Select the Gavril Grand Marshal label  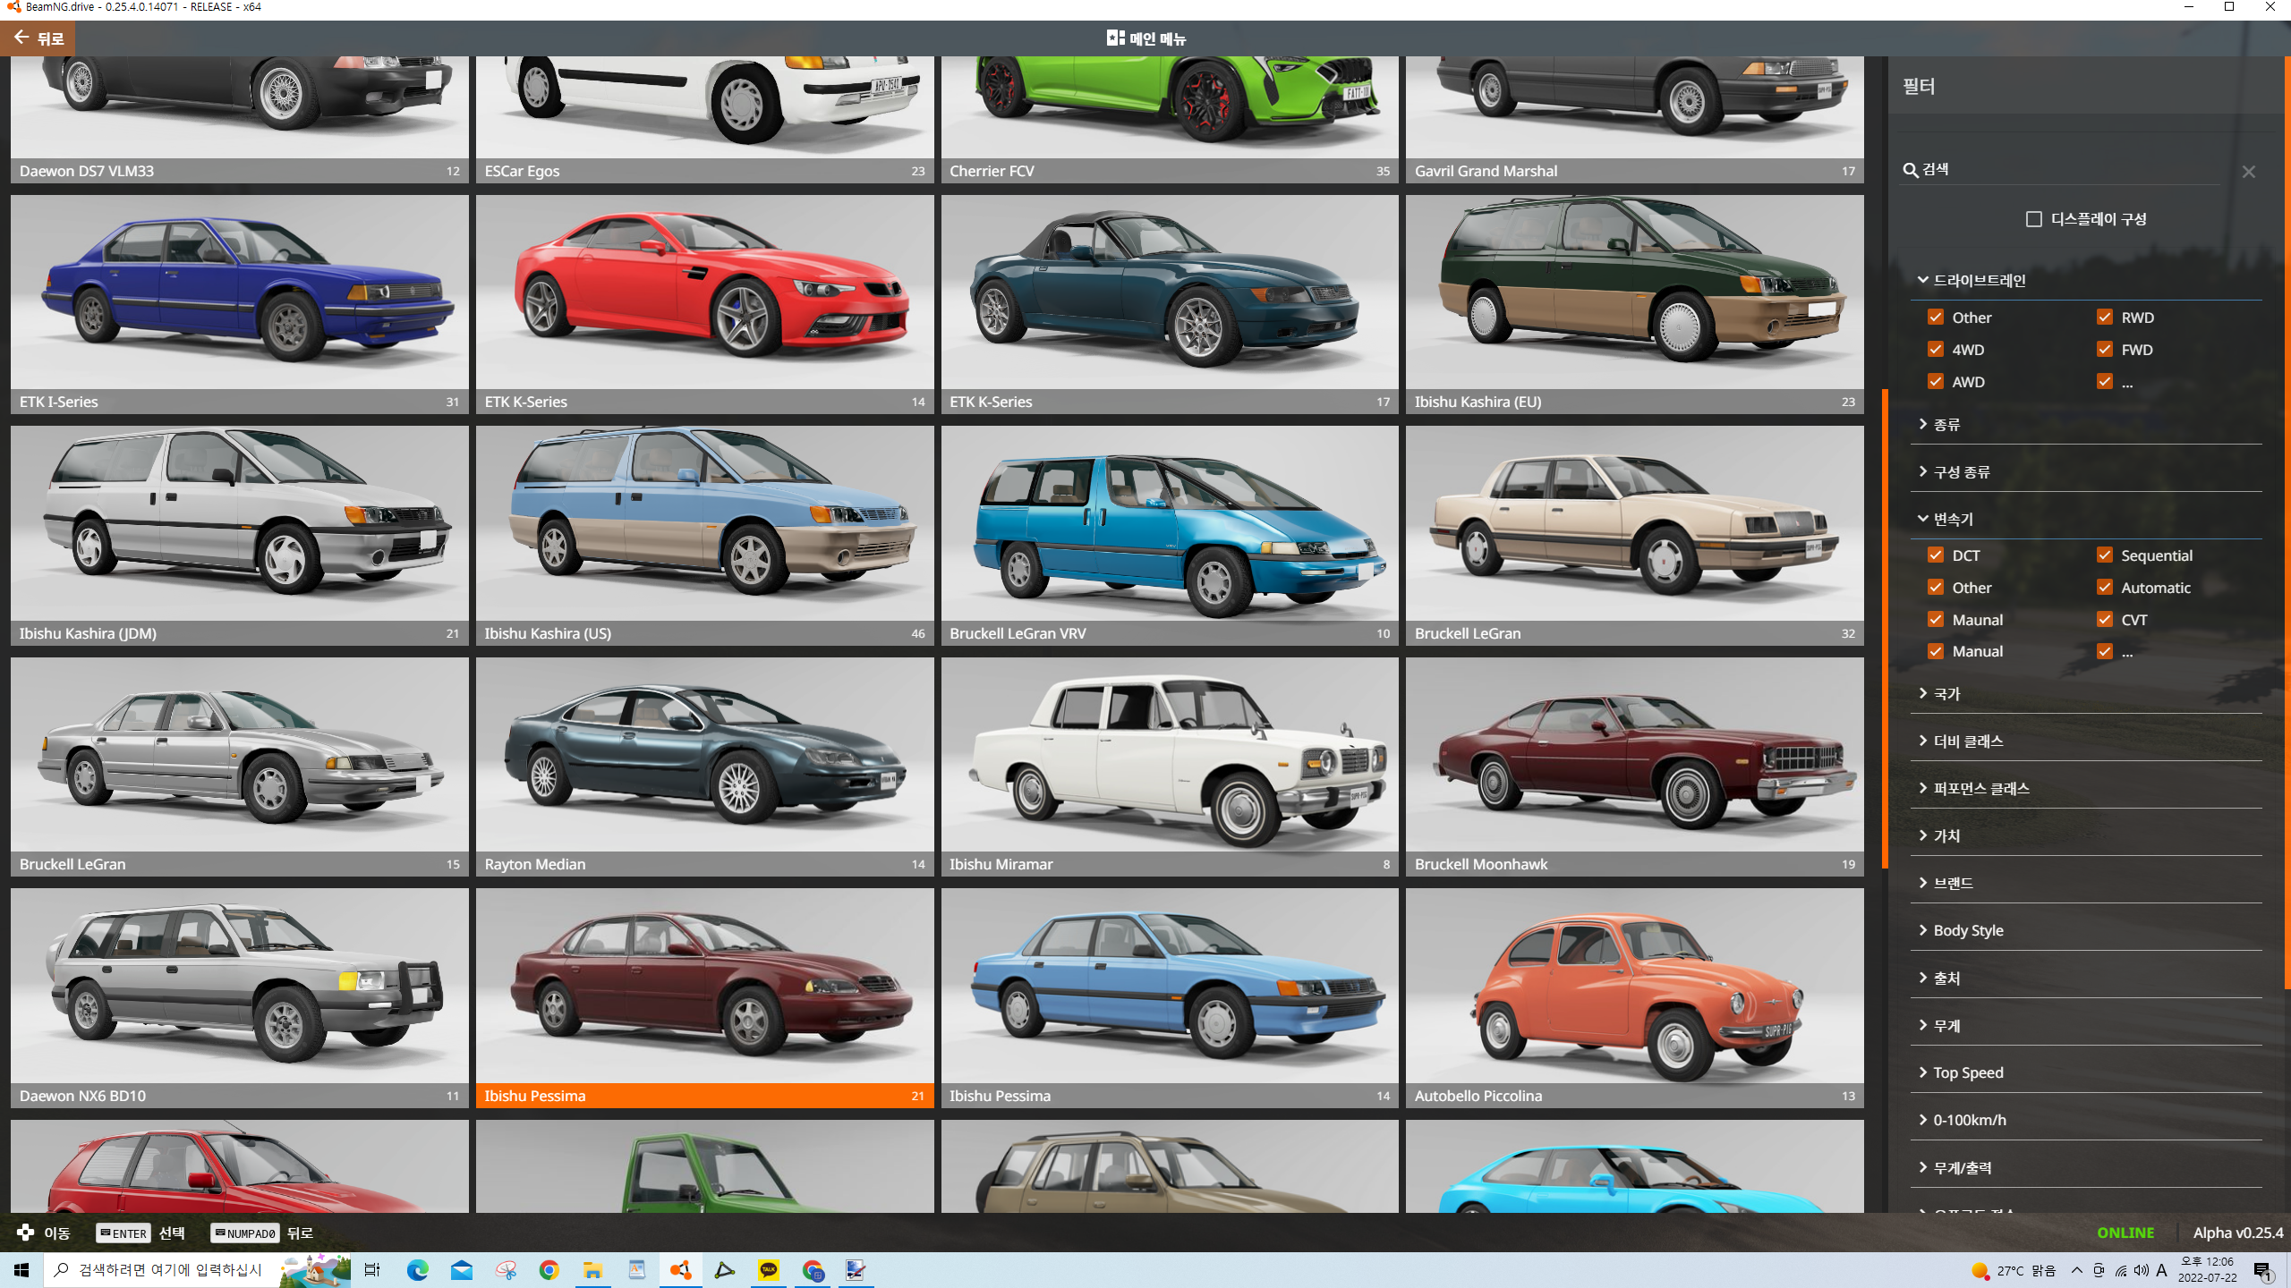pos(1634,171)
